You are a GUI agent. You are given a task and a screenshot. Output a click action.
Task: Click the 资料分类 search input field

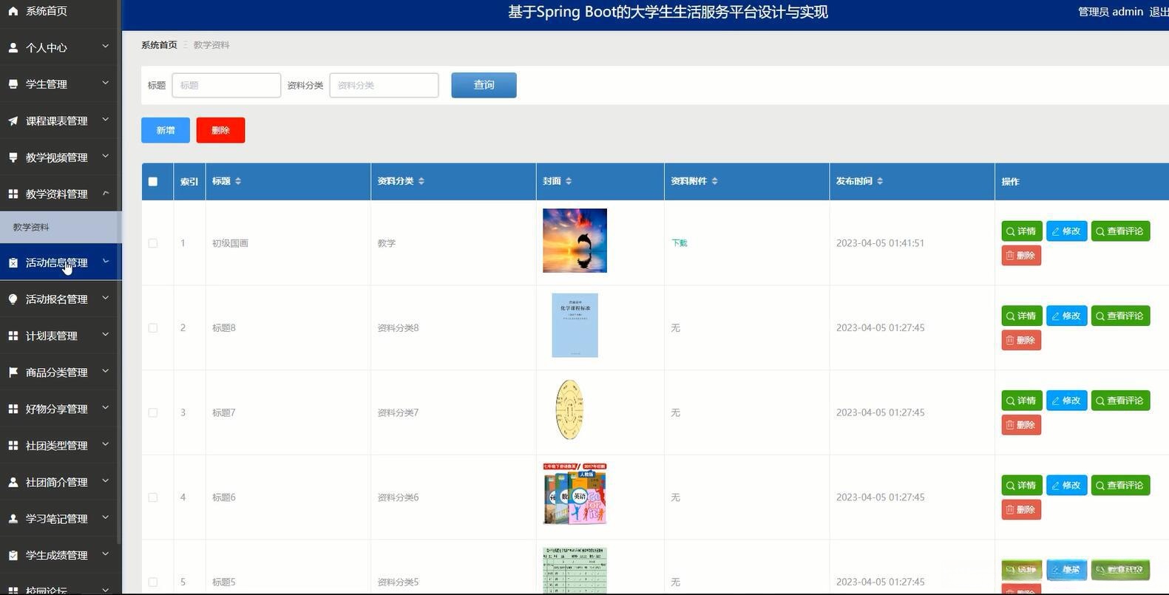click(x=384, y=85)
